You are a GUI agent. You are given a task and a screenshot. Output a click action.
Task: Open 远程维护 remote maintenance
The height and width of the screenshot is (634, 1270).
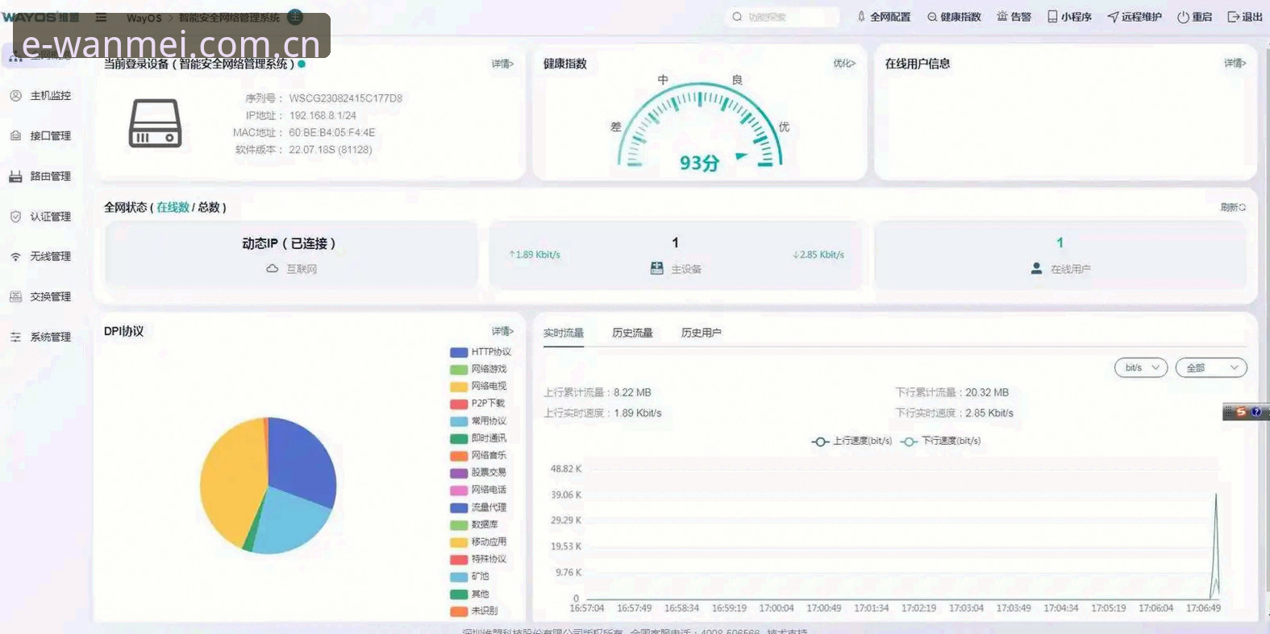tap(1135, 17)
